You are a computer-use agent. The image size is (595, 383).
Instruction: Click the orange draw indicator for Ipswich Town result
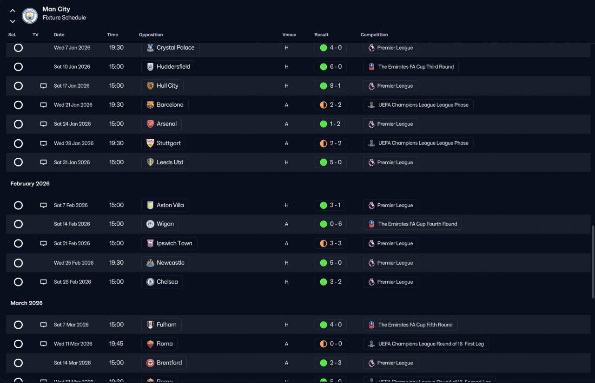pos(324,243)
